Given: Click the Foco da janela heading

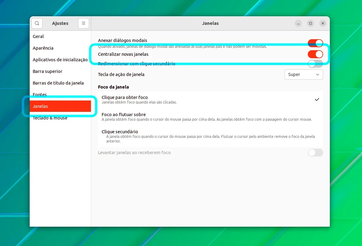Looking at the screenshot, I should tap(113, 87).
